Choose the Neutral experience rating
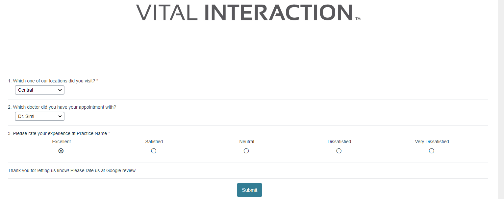 point(246,151)
